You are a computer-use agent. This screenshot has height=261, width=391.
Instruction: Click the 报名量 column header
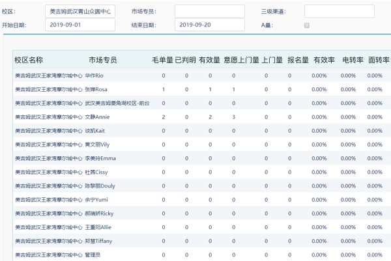tap(298, 60)
